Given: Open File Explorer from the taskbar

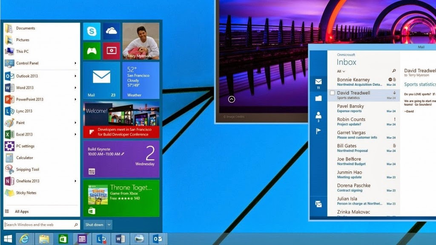Looking at the screenshot, I should tap(44, 239).
